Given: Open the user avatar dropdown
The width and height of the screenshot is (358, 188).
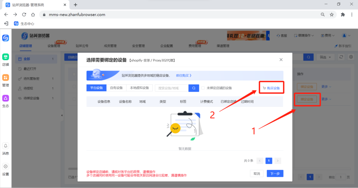Looking at the screenshot, I should tap(346, 36).
